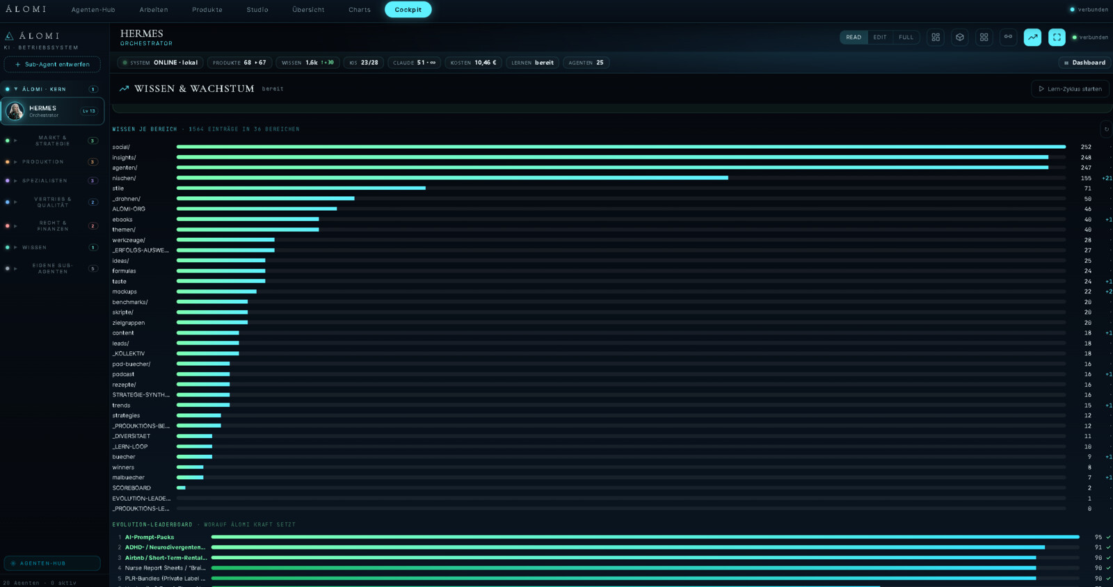
Task: Click Sub-Agent entwerfen button
Action: (52, 65)
